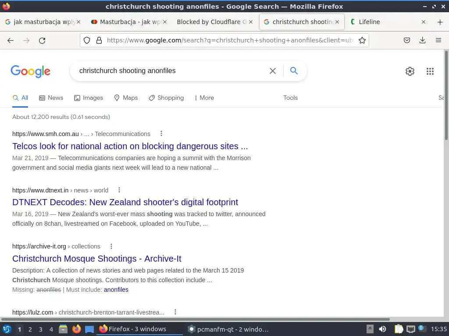Open options for dtnext.in result
Screen dimensions: 449x336
(119, 190)
